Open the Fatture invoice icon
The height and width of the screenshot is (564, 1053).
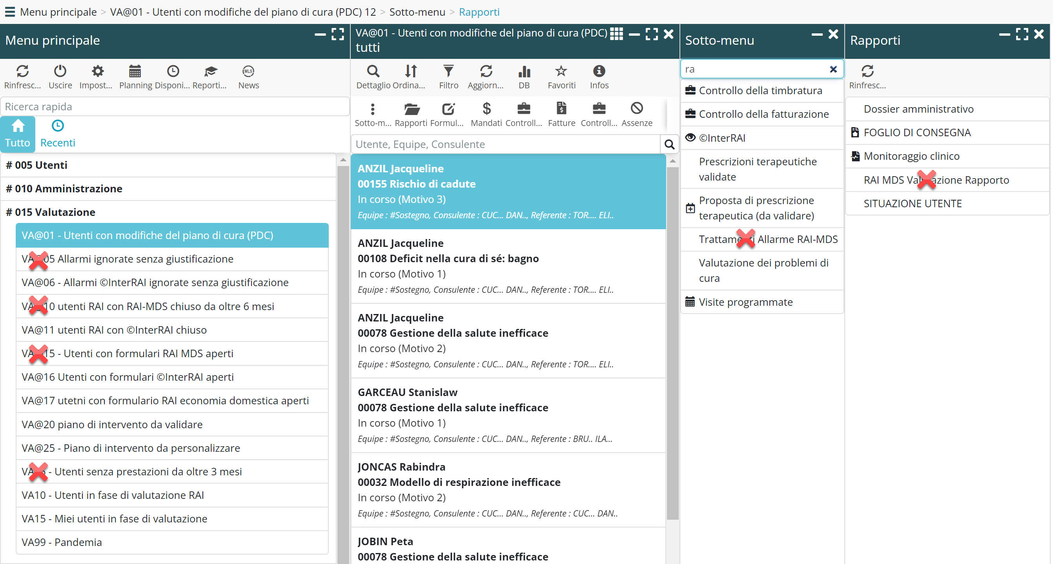click(x=561, y=109)
